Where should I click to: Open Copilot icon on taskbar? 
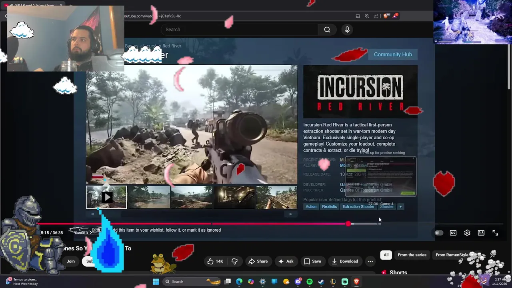pyautogui.click(x=251, y=282)
